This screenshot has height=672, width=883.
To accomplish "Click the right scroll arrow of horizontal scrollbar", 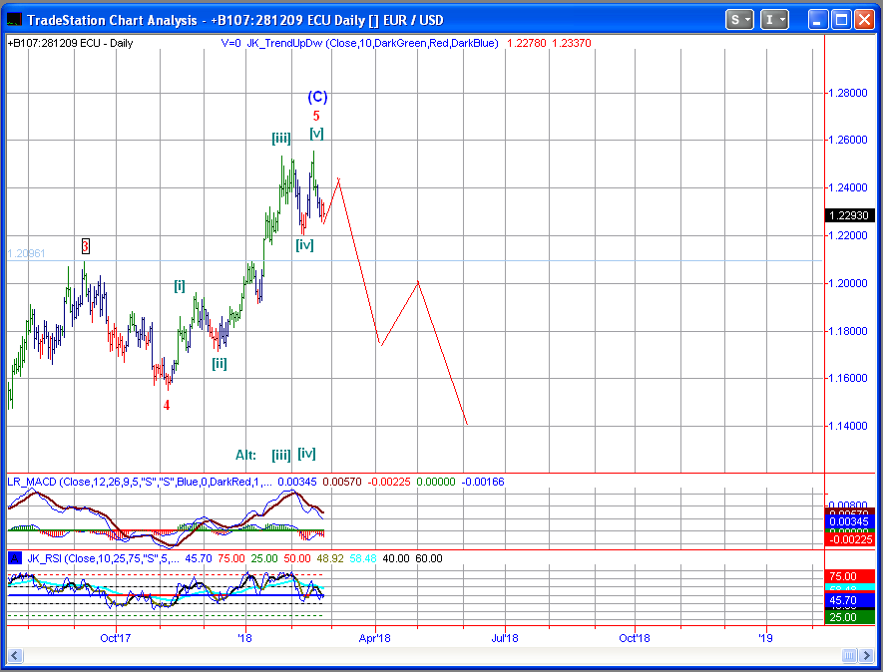I will tap(868, 655).
